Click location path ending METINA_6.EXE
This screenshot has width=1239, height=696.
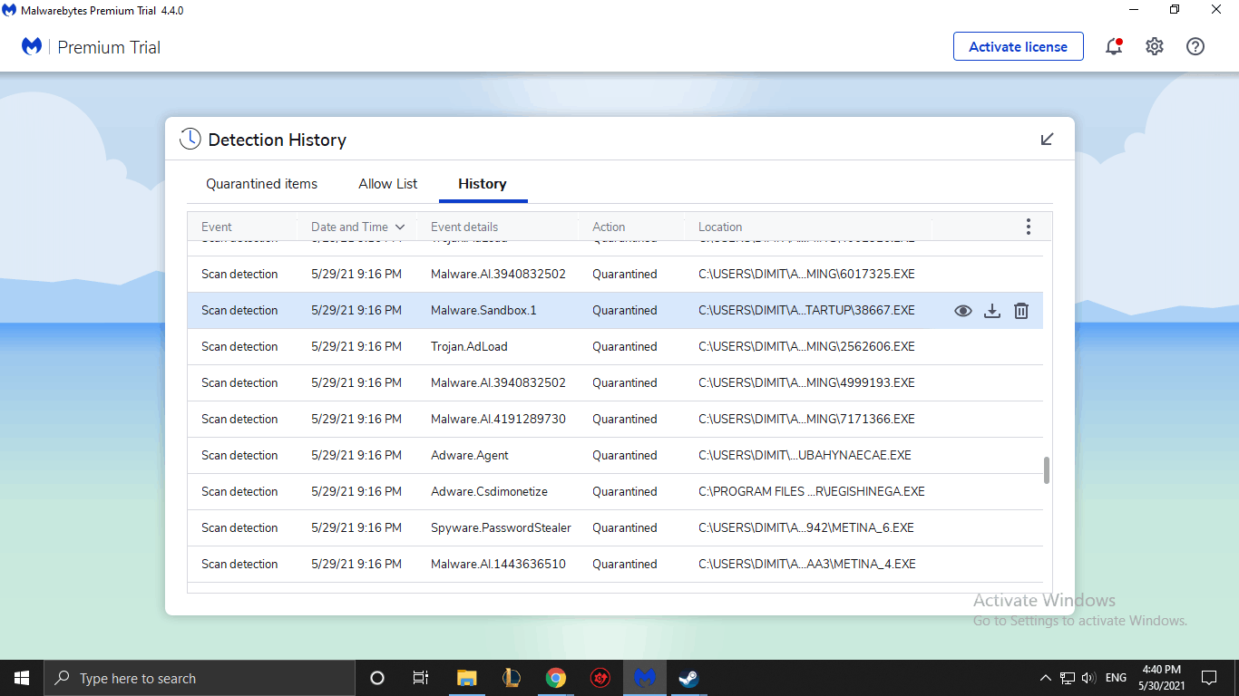tap(806, 527)
